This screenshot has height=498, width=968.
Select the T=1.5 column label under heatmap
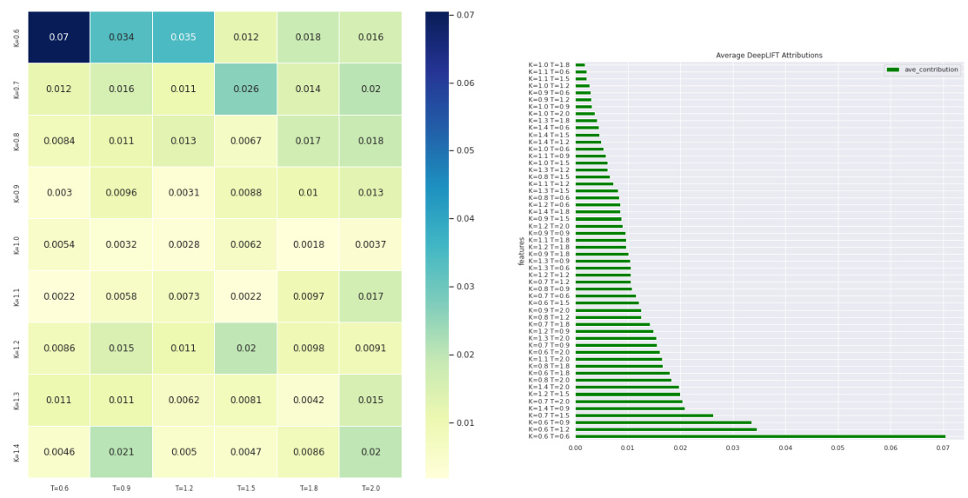[x=246, y=488]
